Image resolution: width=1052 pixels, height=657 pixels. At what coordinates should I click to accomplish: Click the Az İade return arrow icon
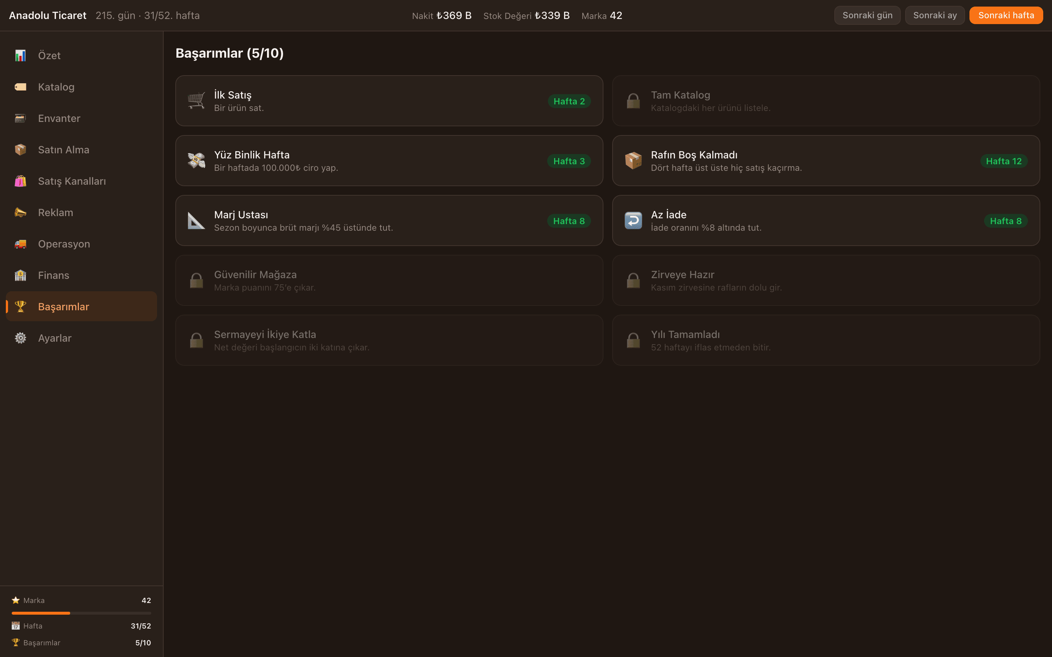633,221
